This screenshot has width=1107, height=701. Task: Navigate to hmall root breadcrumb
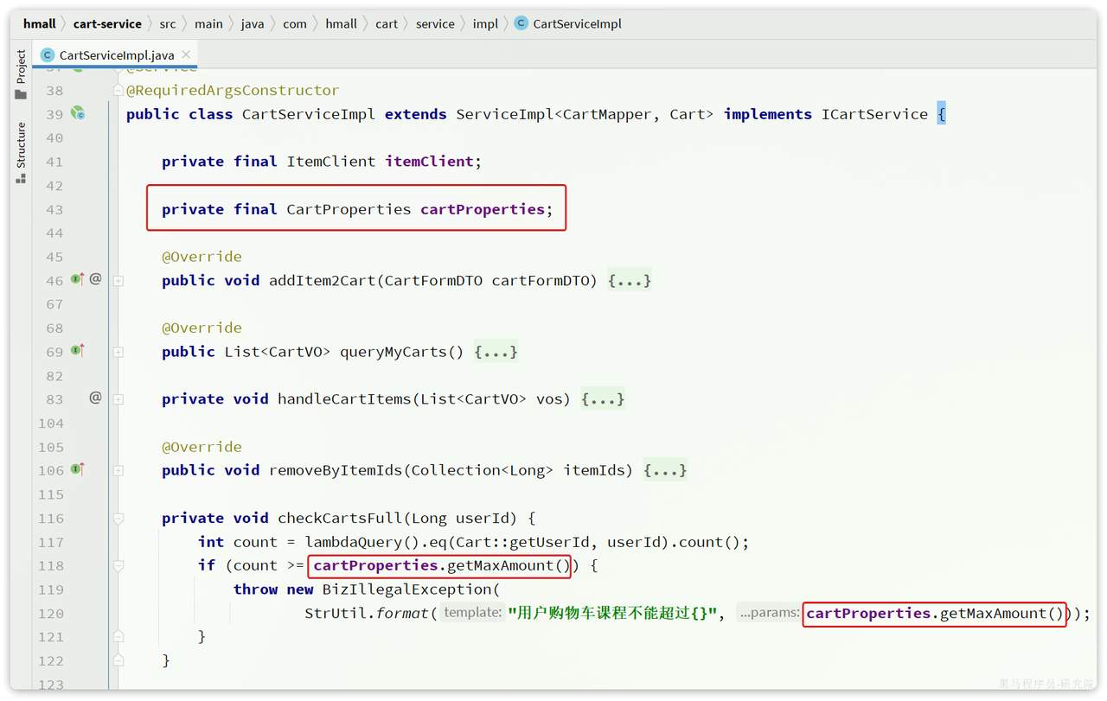click(40, 23)
